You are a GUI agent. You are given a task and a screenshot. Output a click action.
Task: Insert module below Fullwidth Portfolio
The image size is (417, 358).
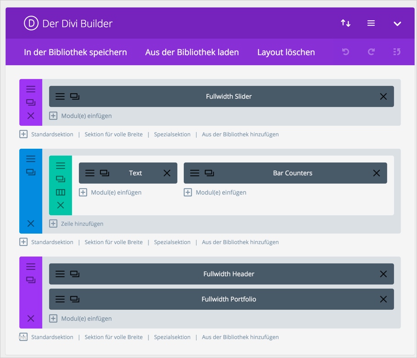(81, 319)
